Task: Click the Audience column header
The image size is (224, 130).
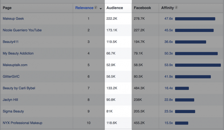Action: [115, 8]
